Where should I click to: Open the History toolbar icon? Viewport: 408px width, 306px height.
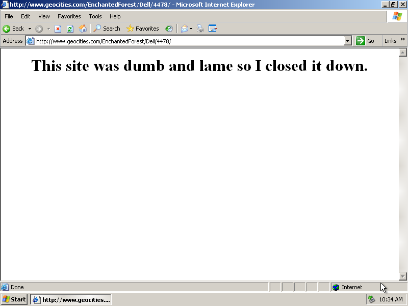pyautogui.click(x=169, y=29)
